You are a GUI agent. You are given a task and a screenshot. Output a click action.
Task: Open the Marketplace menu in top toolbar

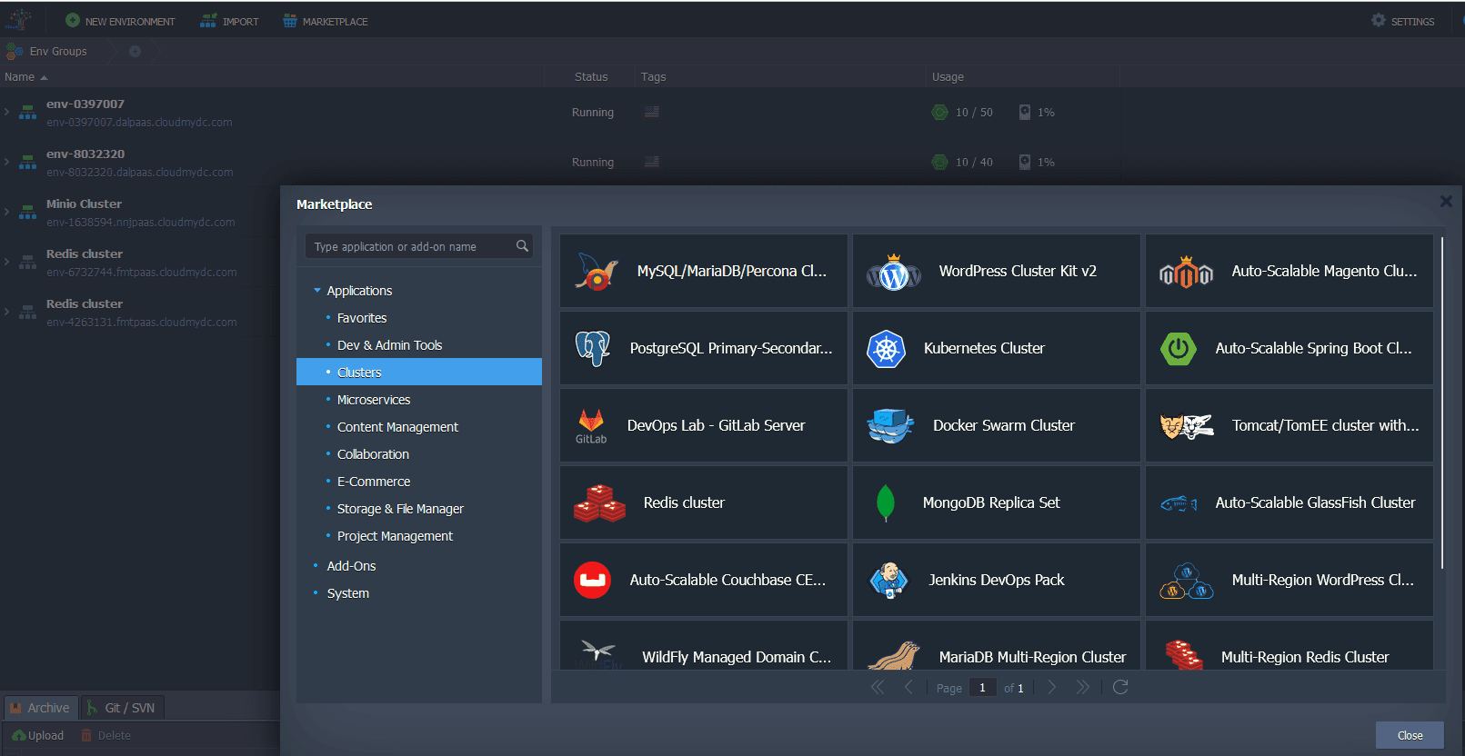[x=326, y=21]
